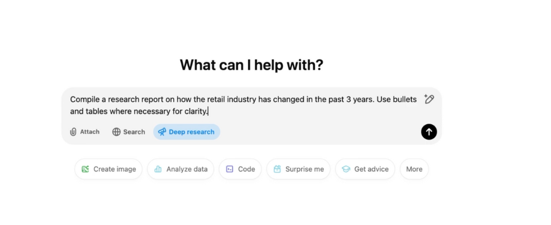
Task: Click the paperclip icon beside Attach
Action: pos(73,132)
